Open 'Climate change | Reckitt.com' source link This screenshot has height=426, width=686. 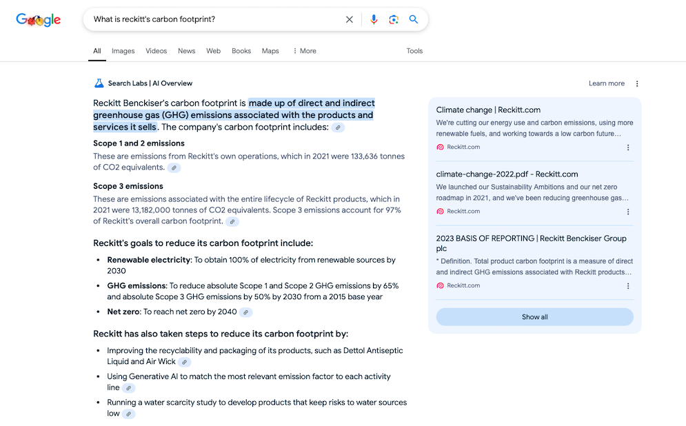[488, 110]
